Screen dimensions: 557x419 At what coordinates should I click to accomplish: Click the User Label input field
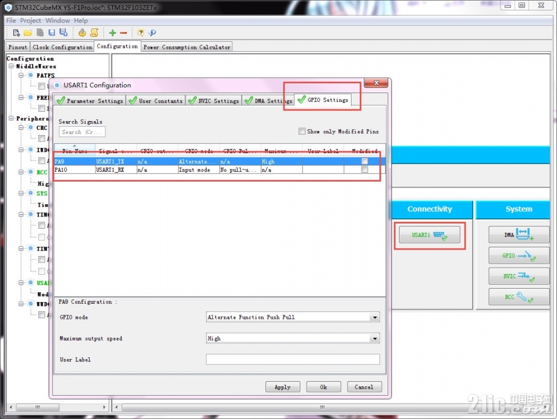point(293,359)
